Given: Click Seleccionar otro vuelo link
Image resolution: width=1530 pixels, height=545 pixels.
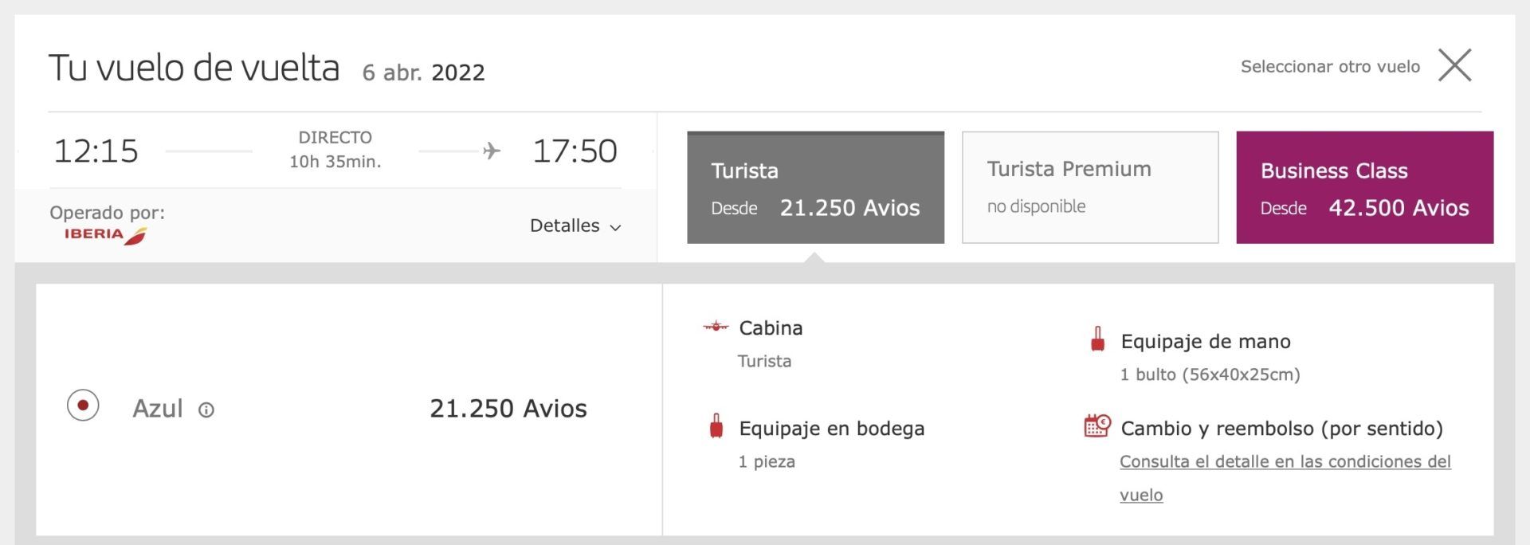Looking at the screenshot, I should pyautogui.click(x=1330, y=66).
